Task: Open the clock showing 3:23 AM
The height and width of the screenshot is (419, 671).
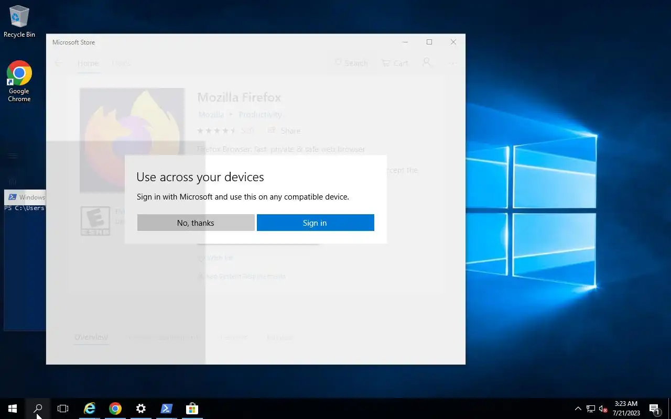Action: [626, 409]
